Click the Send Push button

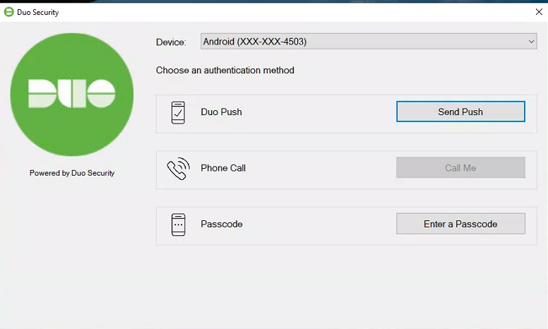click(x=460, y=112)
